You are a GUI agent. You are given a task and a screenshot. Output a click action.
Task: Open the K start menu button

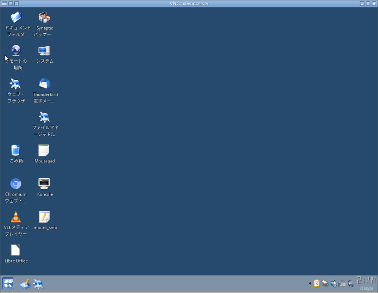8,283
